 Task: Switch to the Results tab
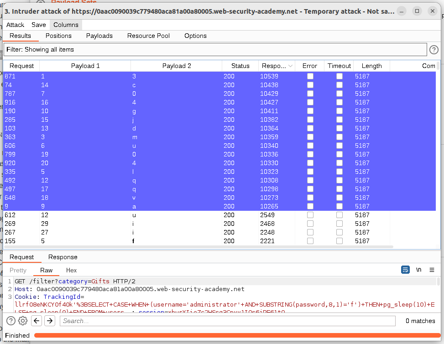click(x=20, y=36)
